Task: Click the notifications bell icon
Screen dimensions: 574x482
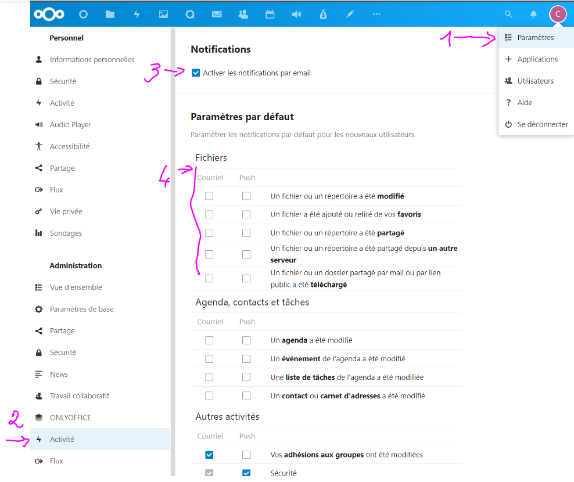Action: [x=533, y=15]
